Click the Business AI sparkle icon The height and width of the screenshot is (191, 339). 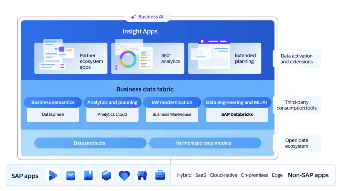pyautogui.click(x=133, y=17)
